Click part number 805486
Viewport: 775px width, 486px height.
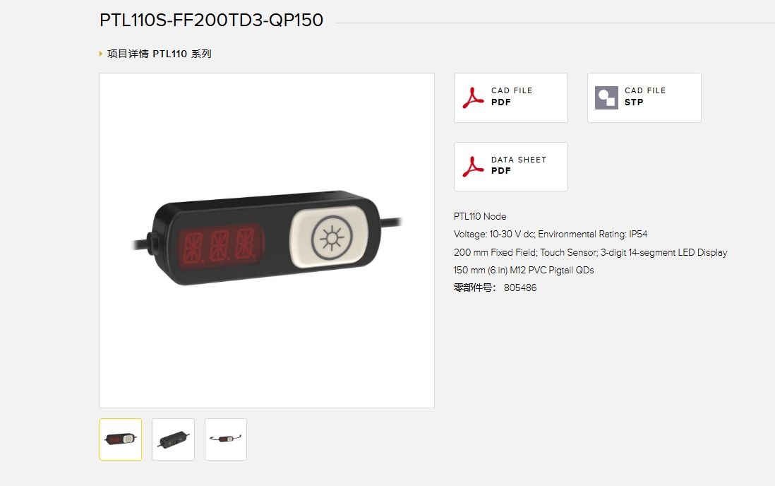click(520, 288)
